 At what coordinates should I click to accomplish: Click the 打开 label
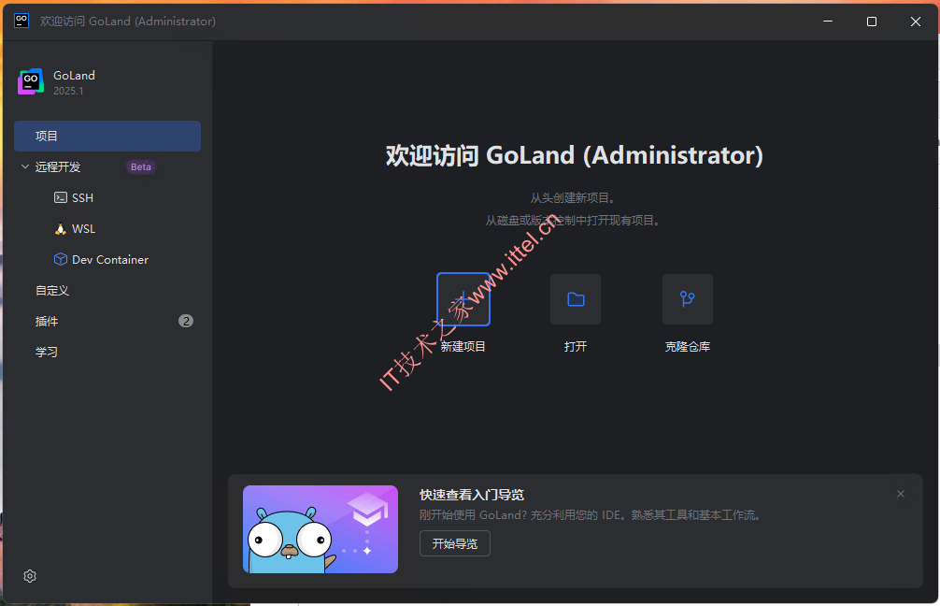(x=576, y=347)
